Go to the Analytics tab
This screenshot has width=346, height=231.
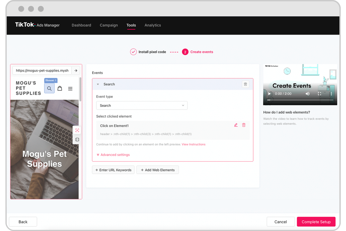(x=152, y=25)
